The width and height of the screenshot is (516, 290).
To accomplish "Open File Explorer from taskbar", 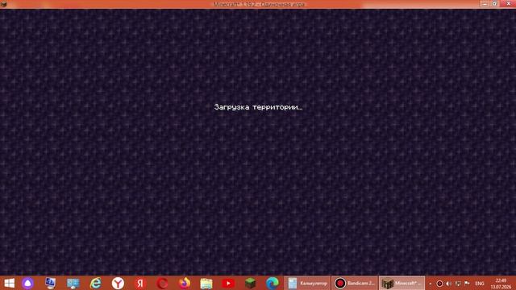I will (206, 283).
